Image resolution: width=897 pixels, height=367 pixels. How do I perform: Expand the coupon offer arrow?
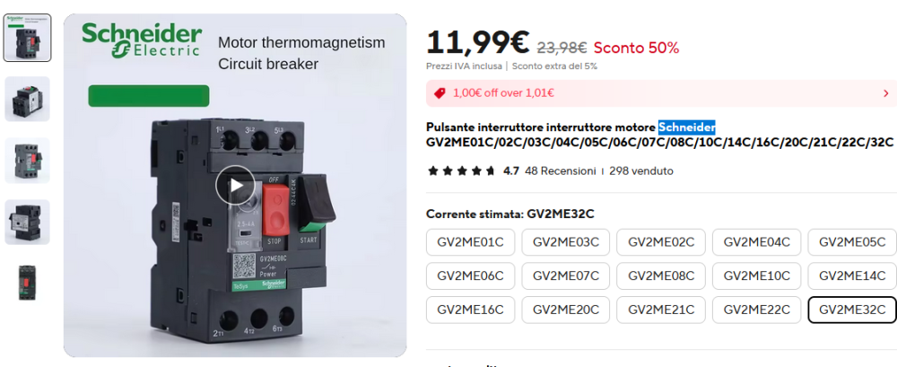coord(885,93)
